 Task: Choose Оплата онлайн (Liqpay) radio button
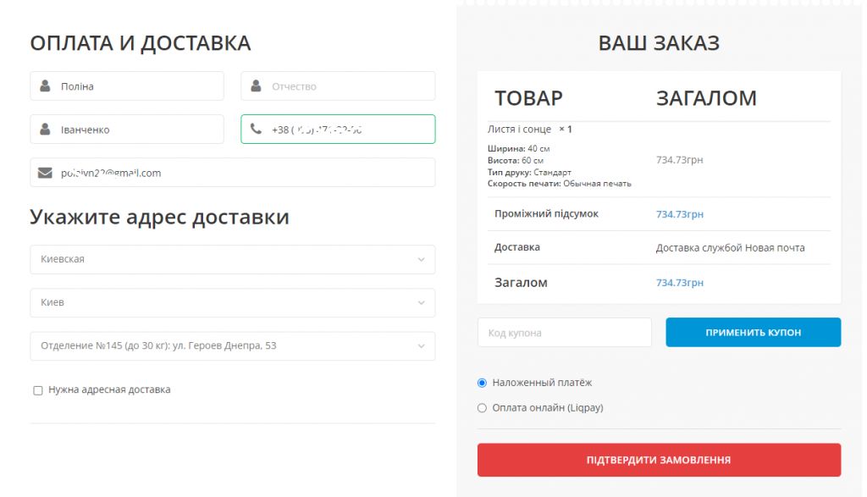point(483,408)
